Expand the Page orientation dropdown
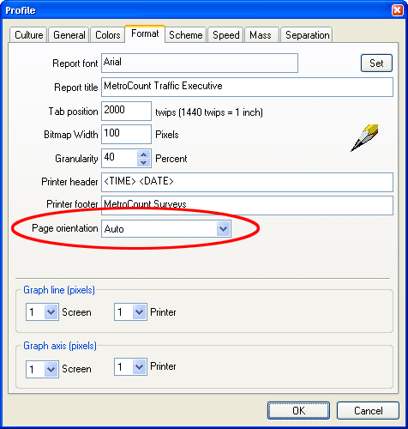This screenshot has width=408, height=429. pos(223,228)
